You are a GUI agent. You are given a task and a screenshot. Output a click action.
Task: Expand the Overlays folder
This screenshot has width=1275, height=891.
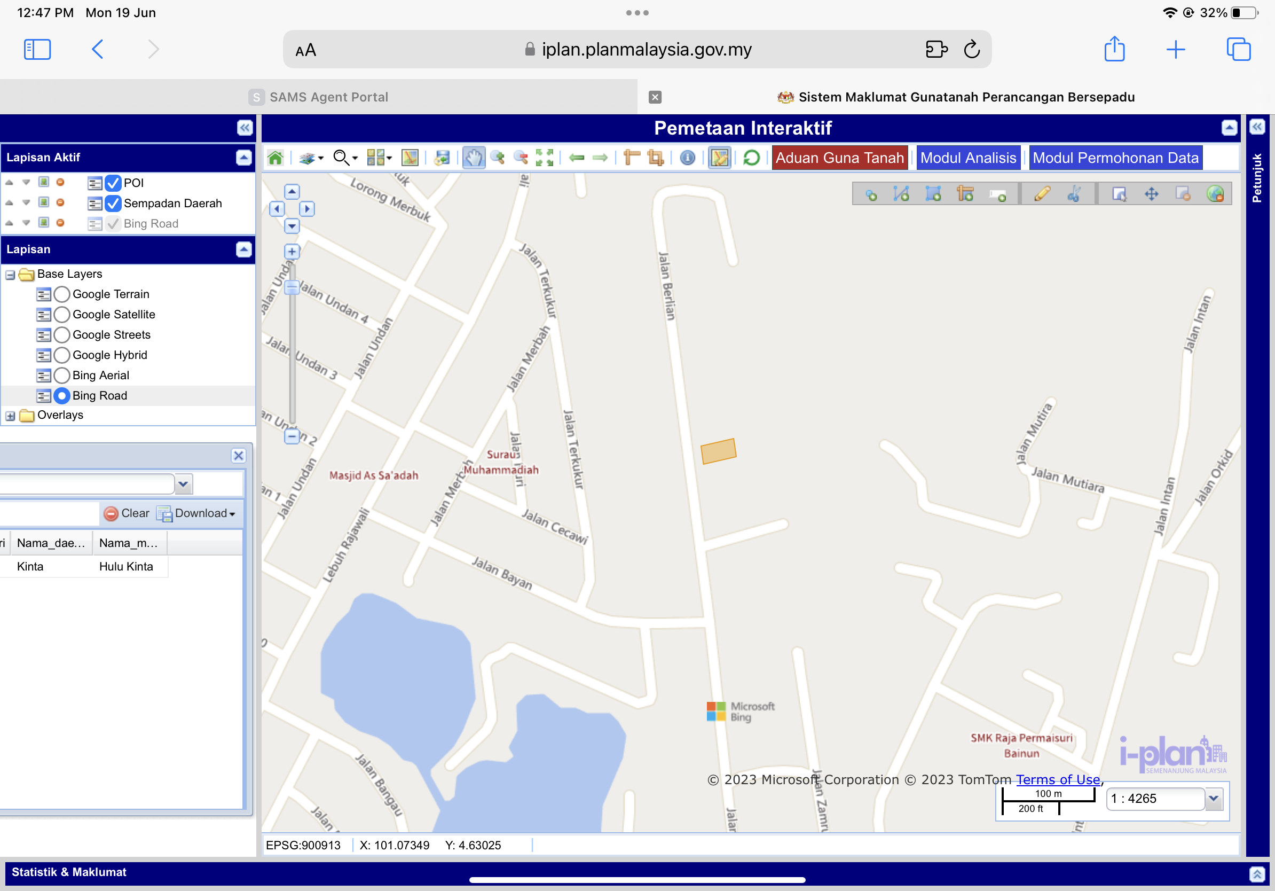[x=10, y=416]
